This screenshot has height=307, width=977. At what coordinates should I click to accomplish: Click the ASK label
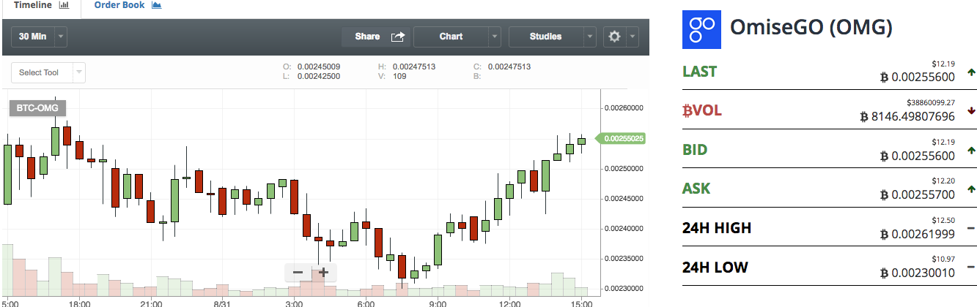(x=696, y=189)
